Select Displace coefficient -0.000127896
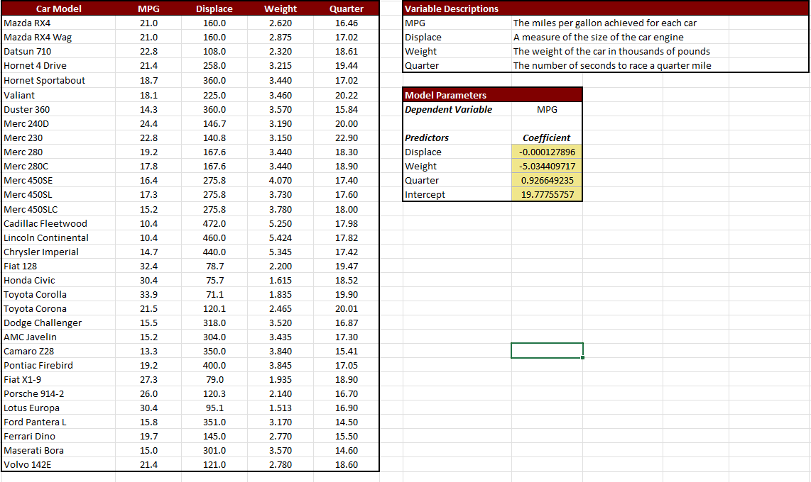The height and width of the screenshot is (482, 811). tap(547, 152)
